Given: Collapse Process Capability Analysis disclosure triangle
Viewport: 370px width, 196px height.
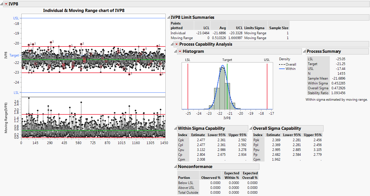Looking at the screenshot, I should (x=172, y=44).
